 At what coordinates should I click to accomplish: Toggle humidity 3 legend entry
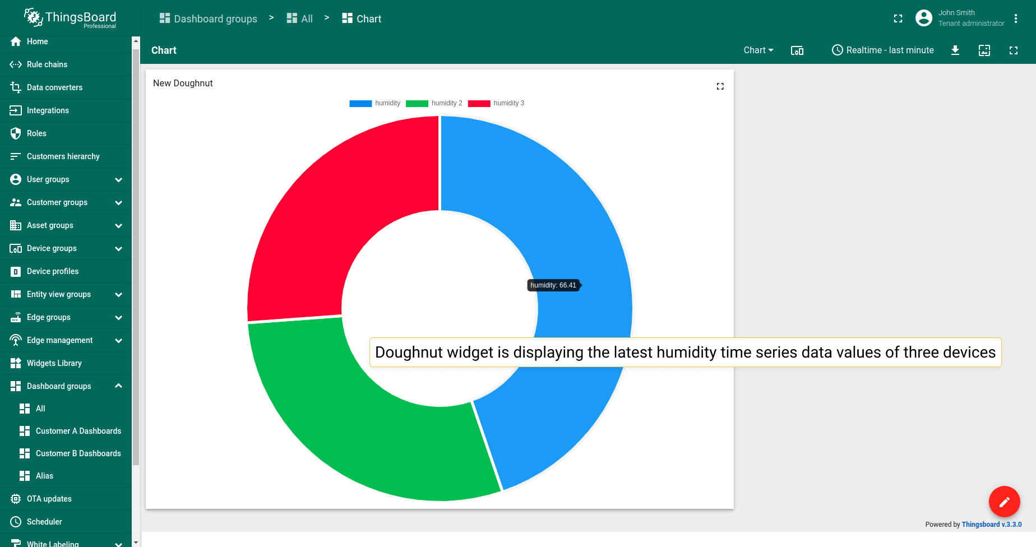496,103
